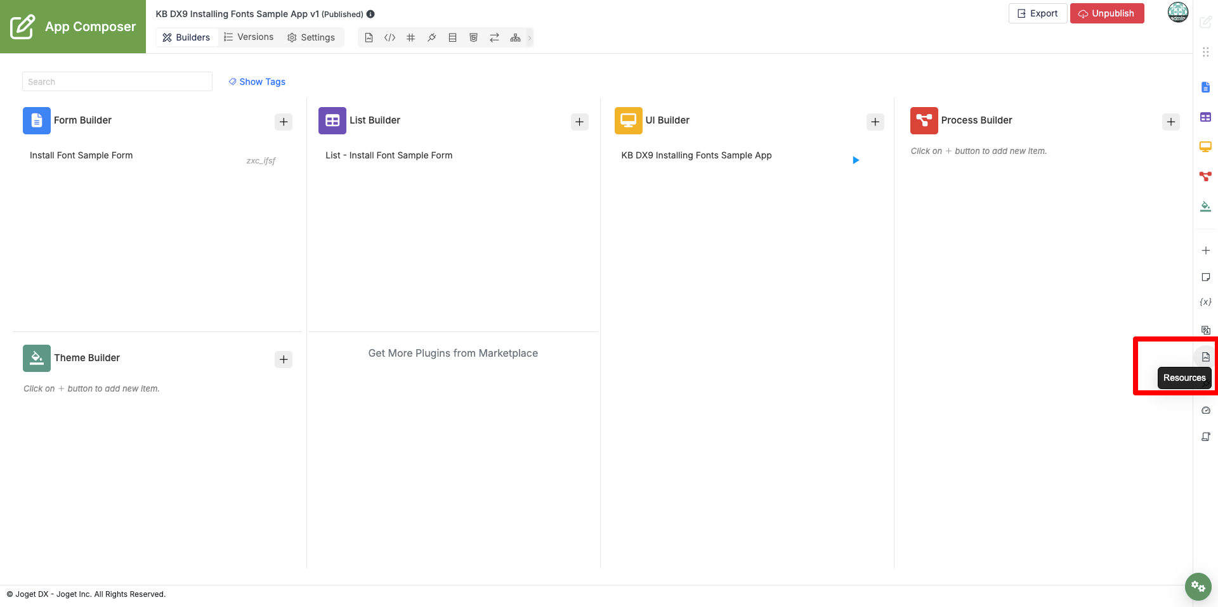Open the code brackets icon in the toolbar
This screenshot has width=1218, height=607.
click(390, 37)
